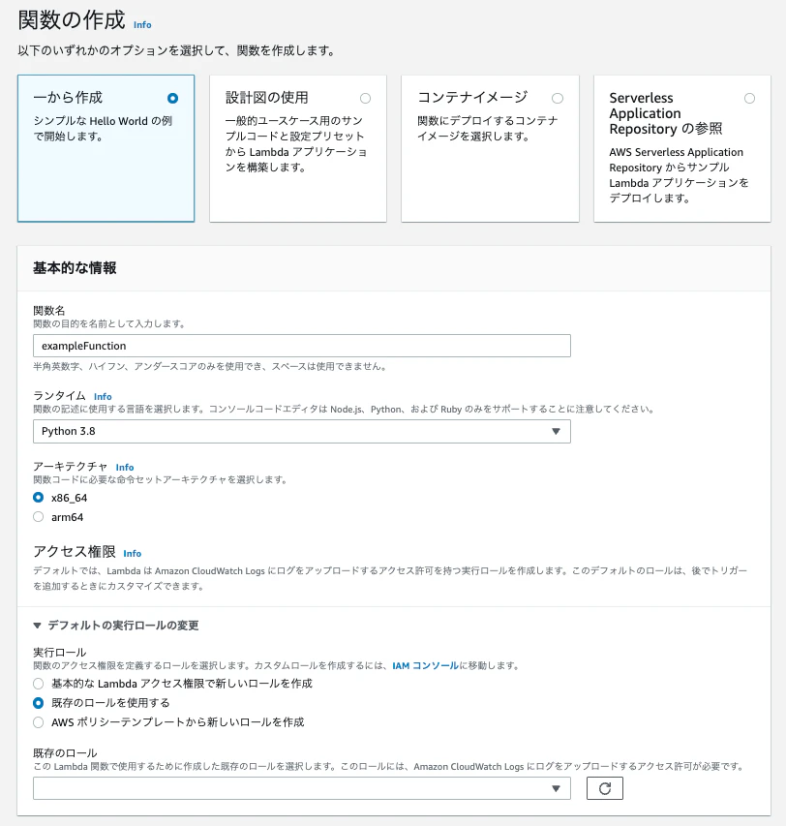786x826 pixels.
Task: Collapse the デフォルトの実行ロールの変更 section
Action: [x=116, y=626]
